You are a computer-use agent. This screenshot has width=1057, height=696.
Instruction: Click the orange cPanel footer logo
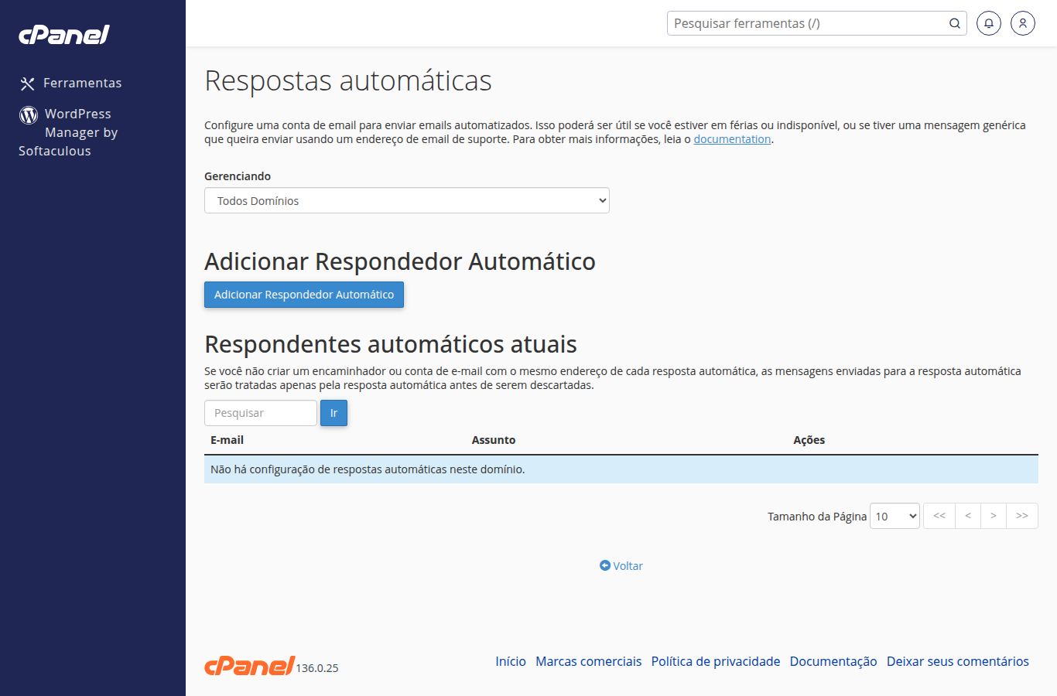tap(249, 665)
